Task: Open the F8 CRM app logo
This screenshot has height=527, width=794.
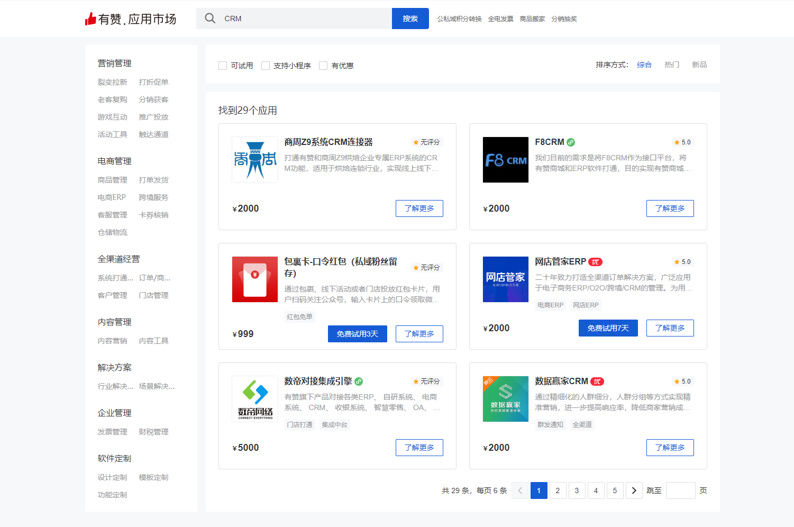Action: coord(506,160)
